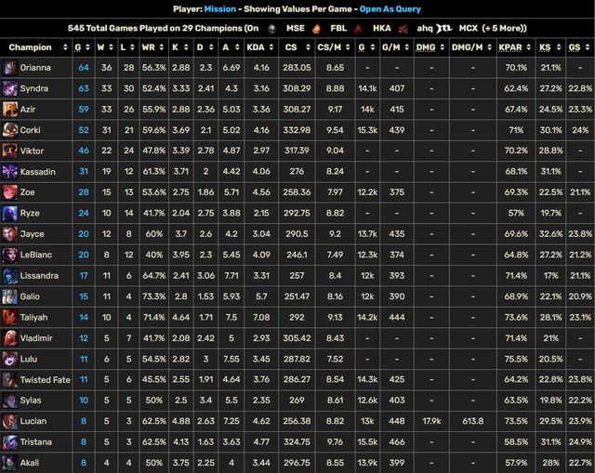Open Orianna's 64 games link
Viewport: 595px width, 473px height.
(84, 68)
